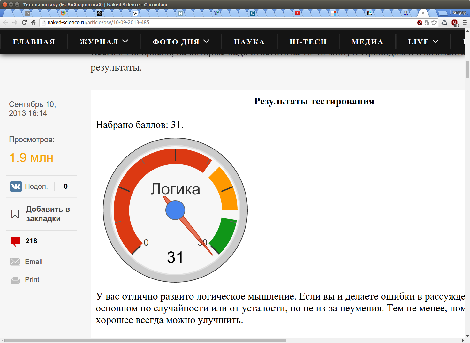Close the active Naked Science tab
Image resolution: width=470 pixels, height=343 pixels.
pyautogui.click(x=423, y=13)
